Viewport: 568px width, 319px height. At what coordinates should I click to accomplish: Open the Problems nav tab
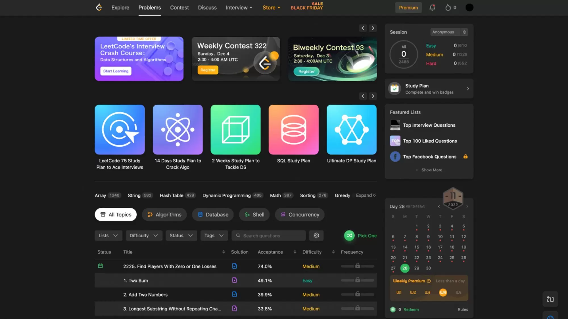(150, 8)
